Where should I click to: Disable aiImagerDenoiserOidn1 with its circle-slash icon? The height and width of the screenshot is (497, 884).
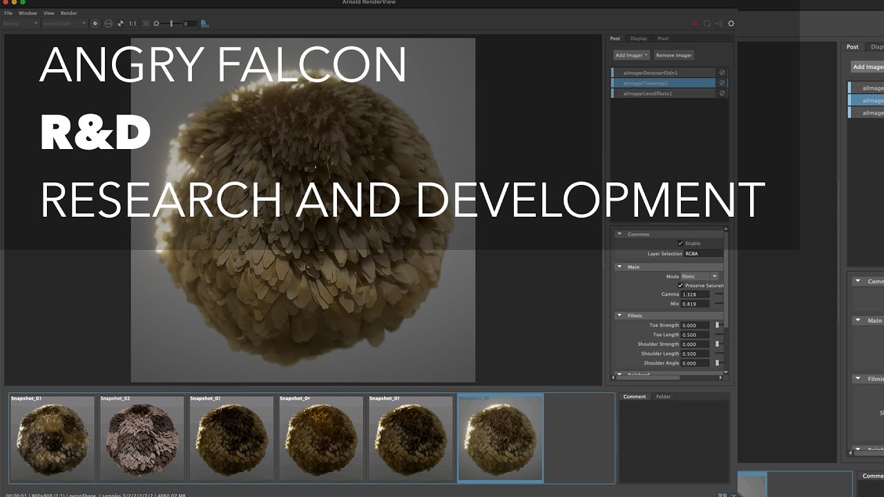722,72
